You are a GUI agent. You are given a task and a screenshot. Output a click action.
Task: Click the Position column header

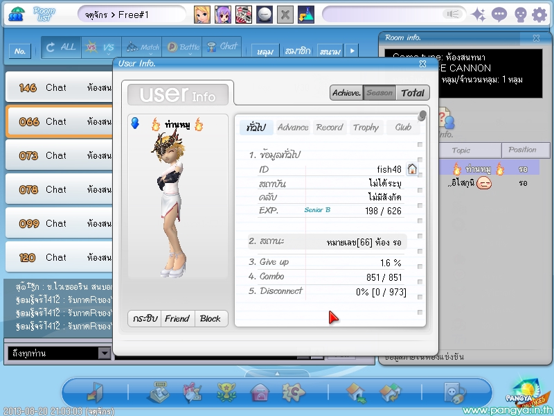(x=526, y=150)
